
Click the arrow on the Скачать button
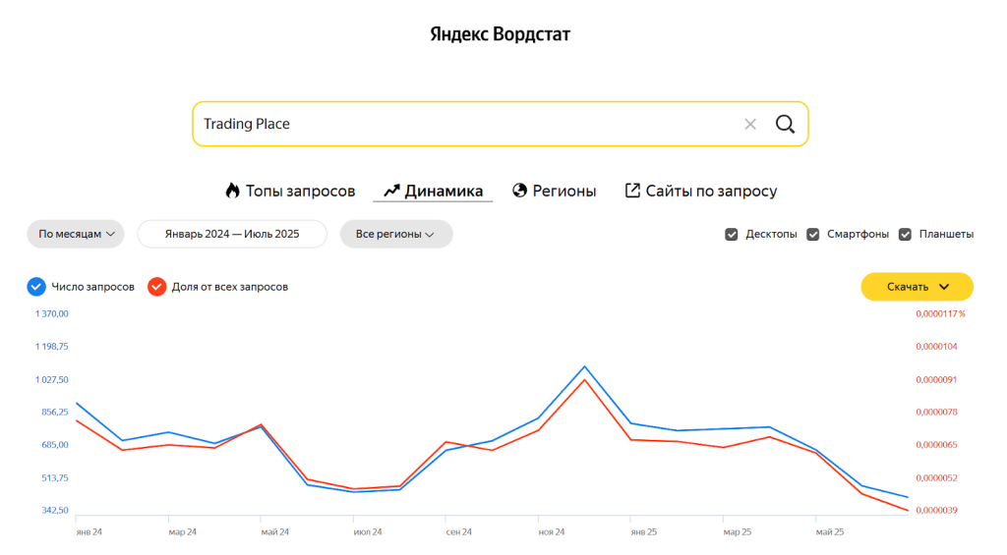944,287
